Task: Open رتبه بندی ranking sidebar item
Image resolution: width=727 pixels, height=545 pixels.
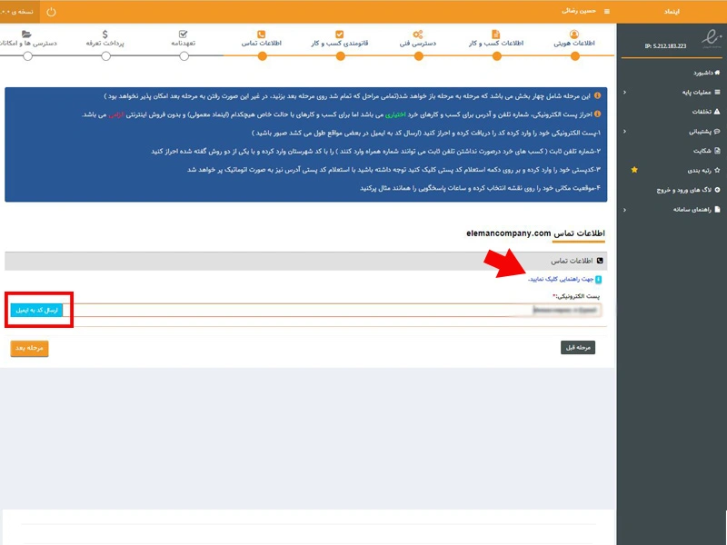Action: [x=703, y=171]
